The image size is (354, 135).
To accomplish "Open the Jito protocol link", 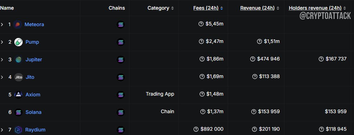I will point(30,77).
